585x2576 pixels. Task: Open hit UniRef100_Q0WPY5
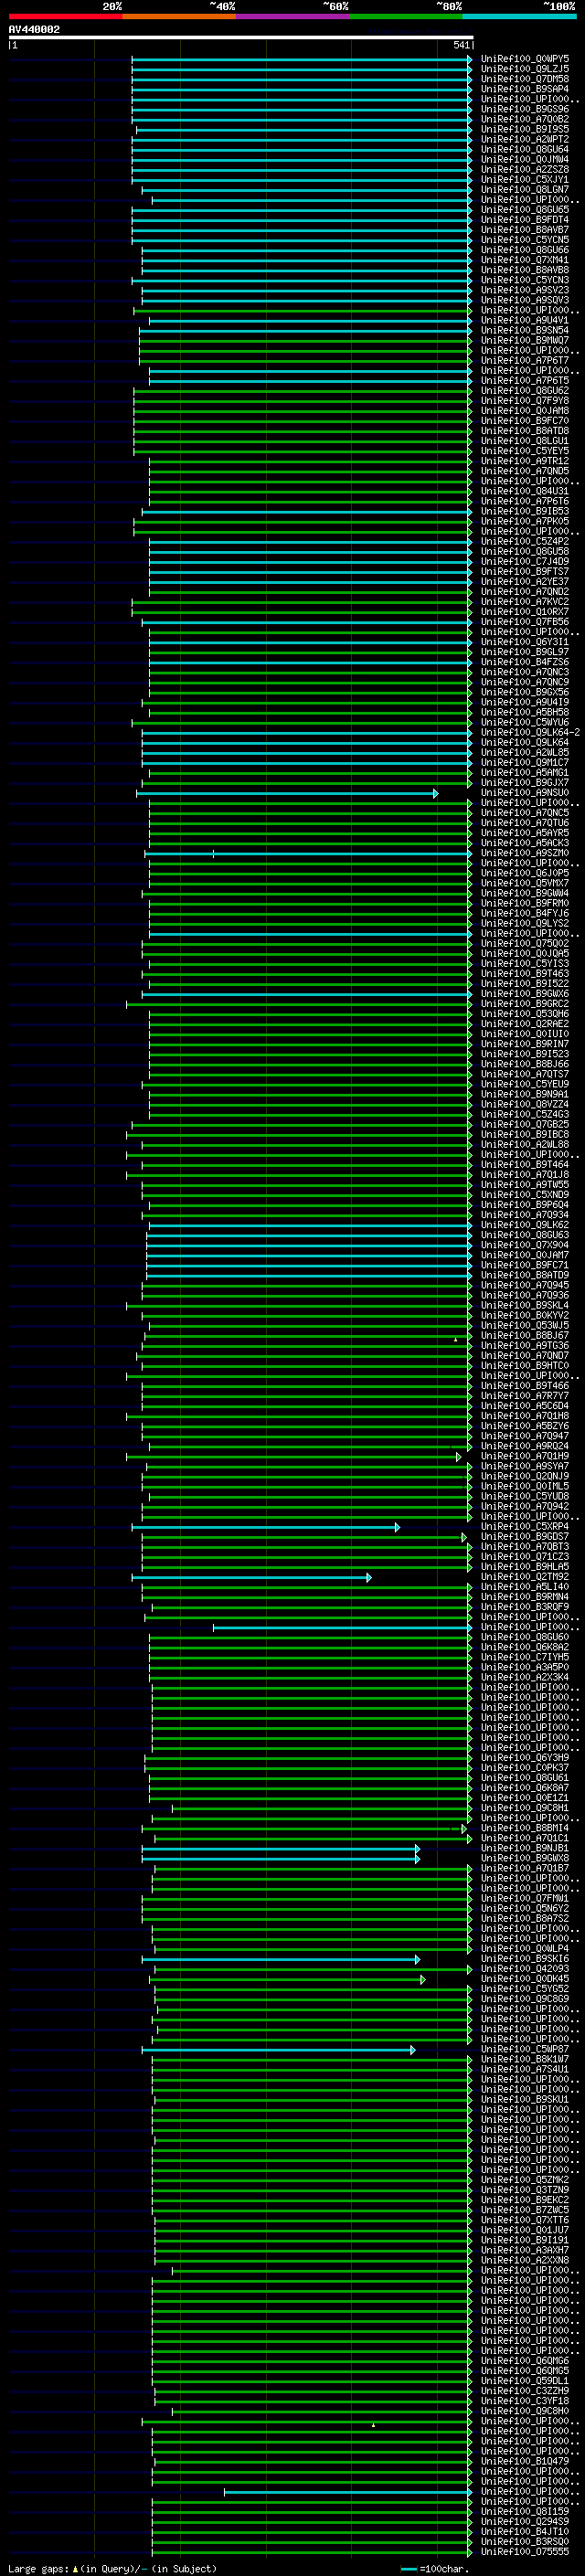(x=525, y=59)
